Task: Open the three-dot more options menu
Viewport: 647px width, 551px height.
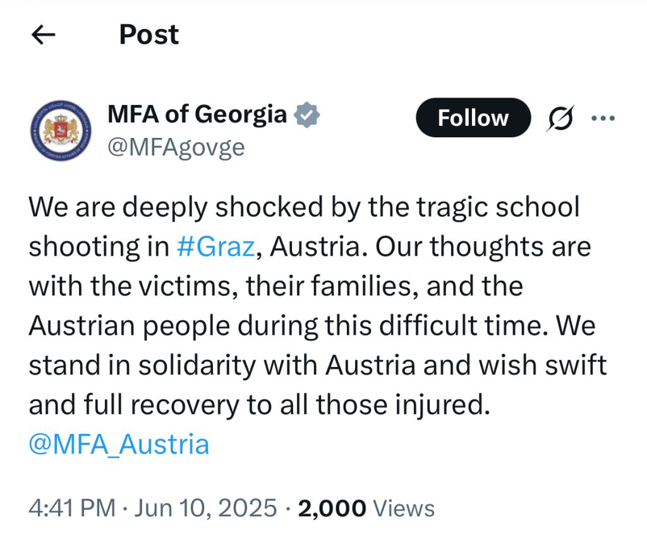Action: 603,118
